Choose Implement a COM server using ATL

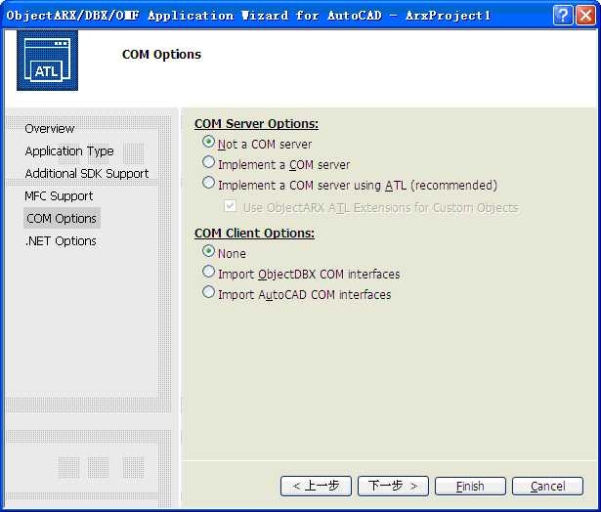click(x=208, y=183)
